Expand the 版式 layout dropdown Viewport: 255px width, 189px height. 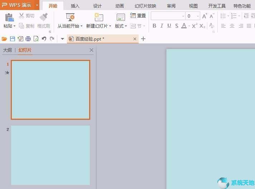(126, 26)
